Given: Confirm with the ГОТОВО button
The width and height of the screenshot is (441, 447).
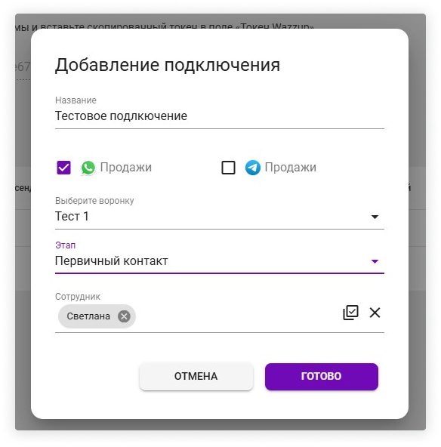Looking at the screenshot, I should [322, 376].
